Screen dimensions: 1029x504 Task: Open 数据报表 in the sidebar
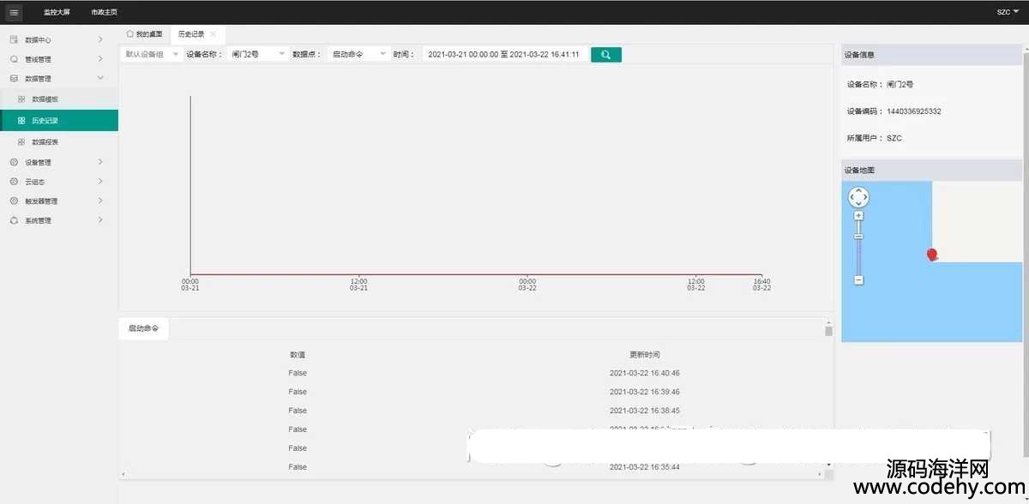point(59,142)
